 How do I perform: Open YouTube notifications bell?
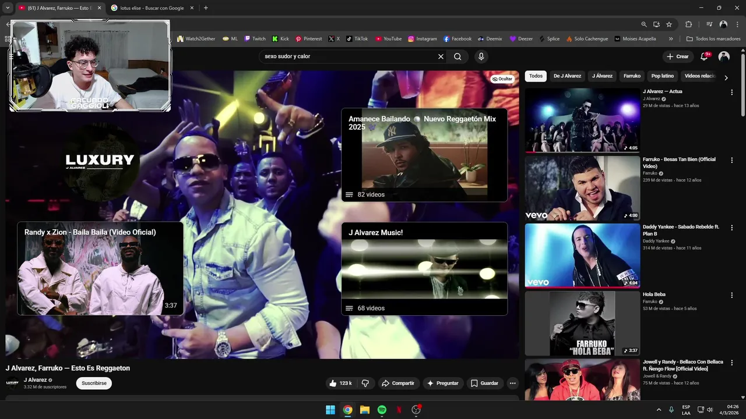[x=704, y=56]
